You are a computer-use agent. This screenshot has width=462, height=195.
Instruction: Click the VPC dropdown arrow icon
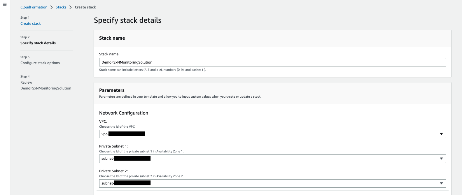pos(441,134)
